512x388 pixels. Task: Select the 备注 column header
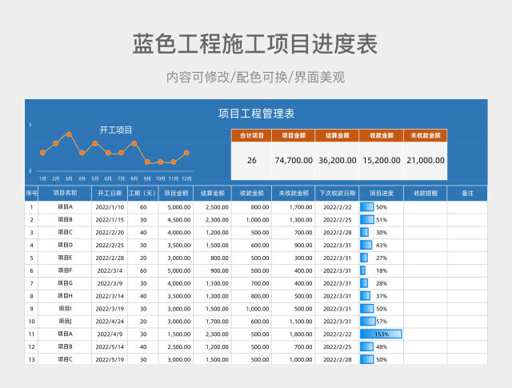click(467, 194)
